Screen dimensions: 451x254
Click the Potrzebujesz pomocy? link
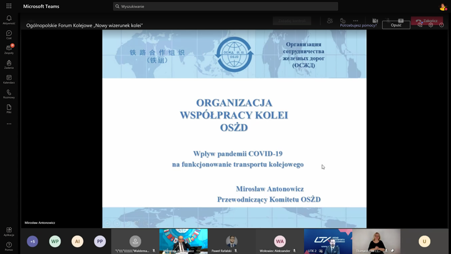coord(358,25)
